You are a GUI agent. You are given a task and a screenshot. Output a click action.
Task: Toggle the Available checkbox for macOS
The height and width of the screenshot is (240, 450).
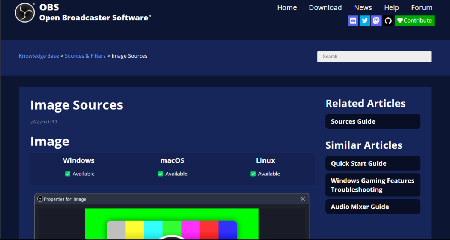tap(160, 174)
